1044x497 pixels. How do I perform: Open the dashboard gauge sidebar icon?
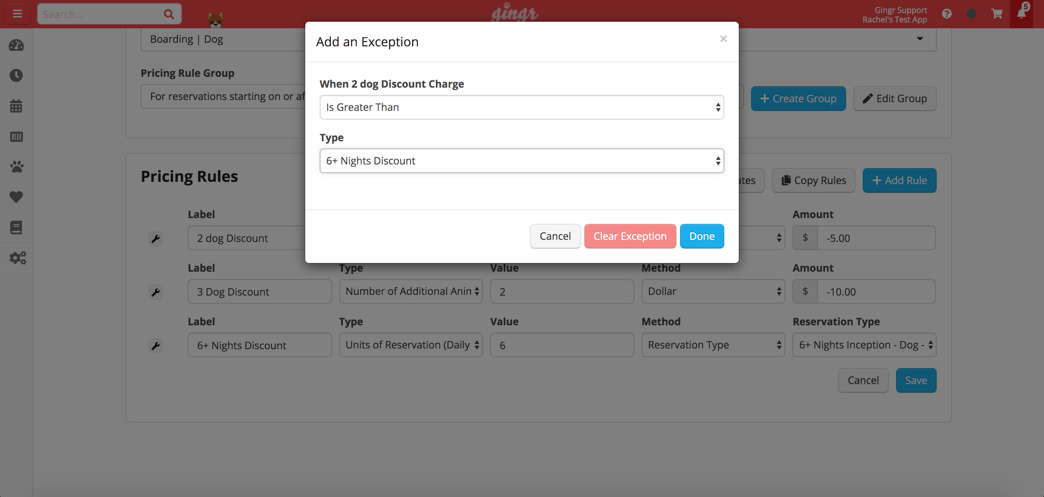point(16,45)
